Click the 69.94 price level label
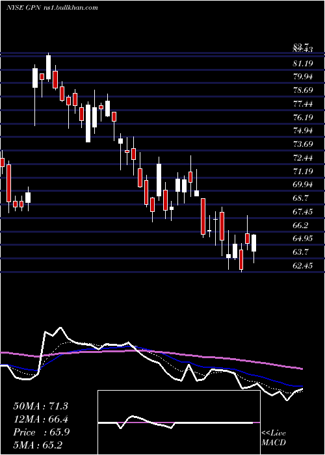Screen dimensions: 325x455 click(x=304, y=185)
